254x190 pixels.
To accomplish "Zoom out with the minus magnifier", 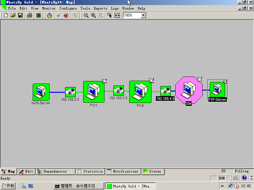I will click(86, 15).
